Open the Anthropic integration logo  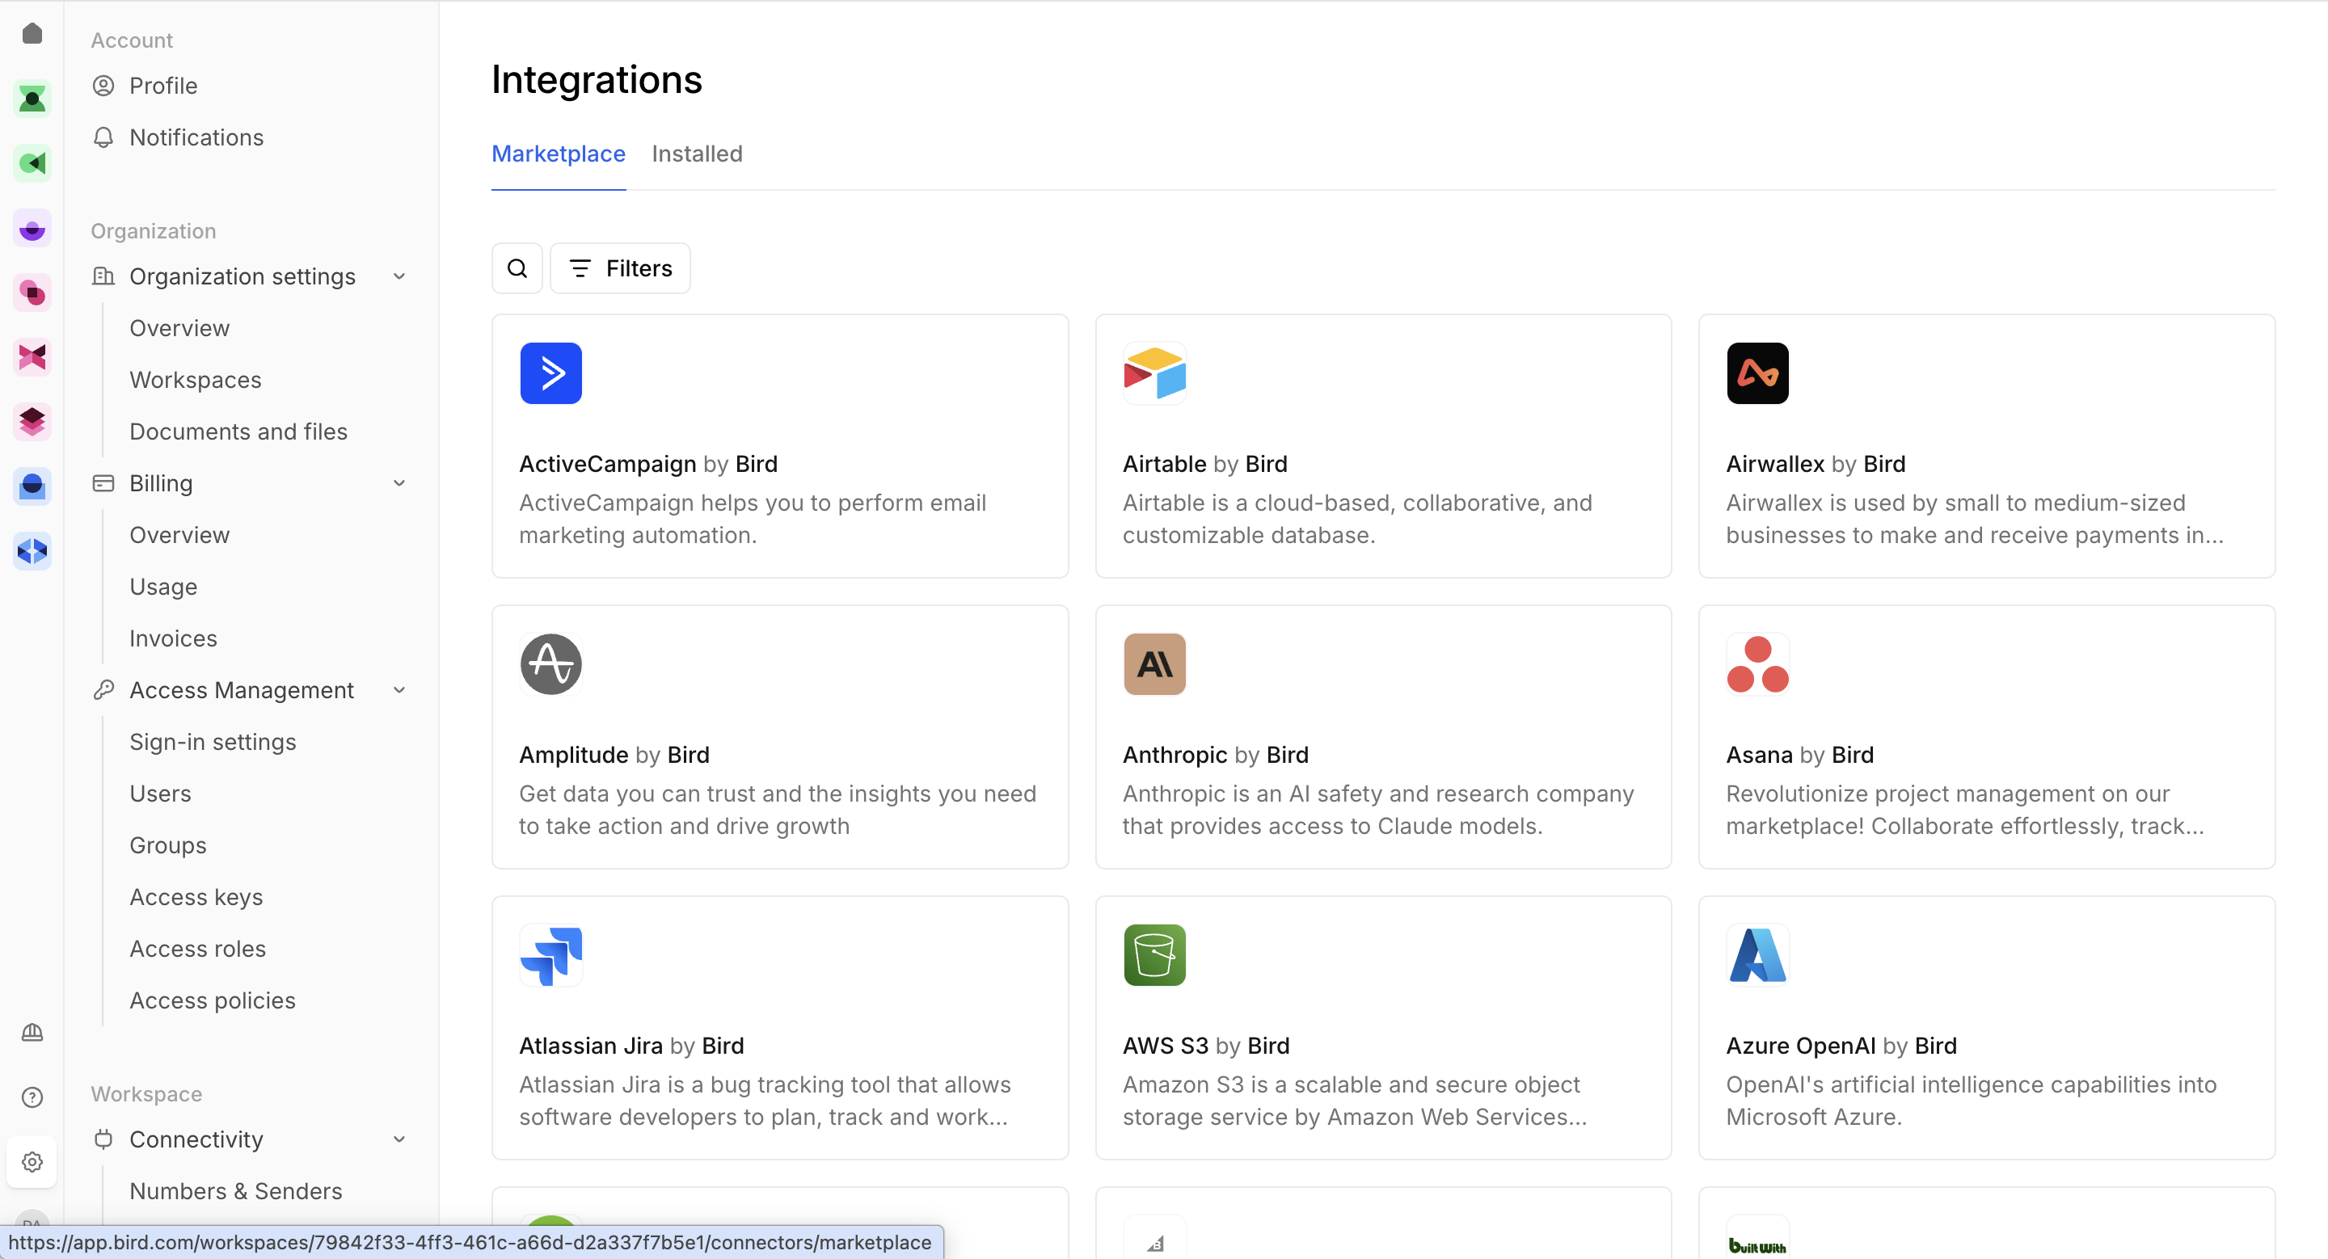[x=1154, y=663]
